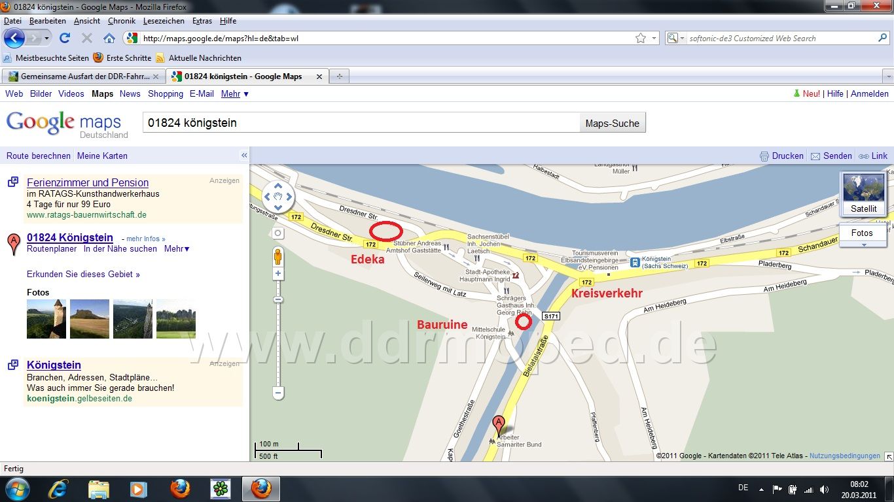This screenshot has width=894, height=502.
Task: Click Anmelden sign-in link
Action: tap(870, 93)
